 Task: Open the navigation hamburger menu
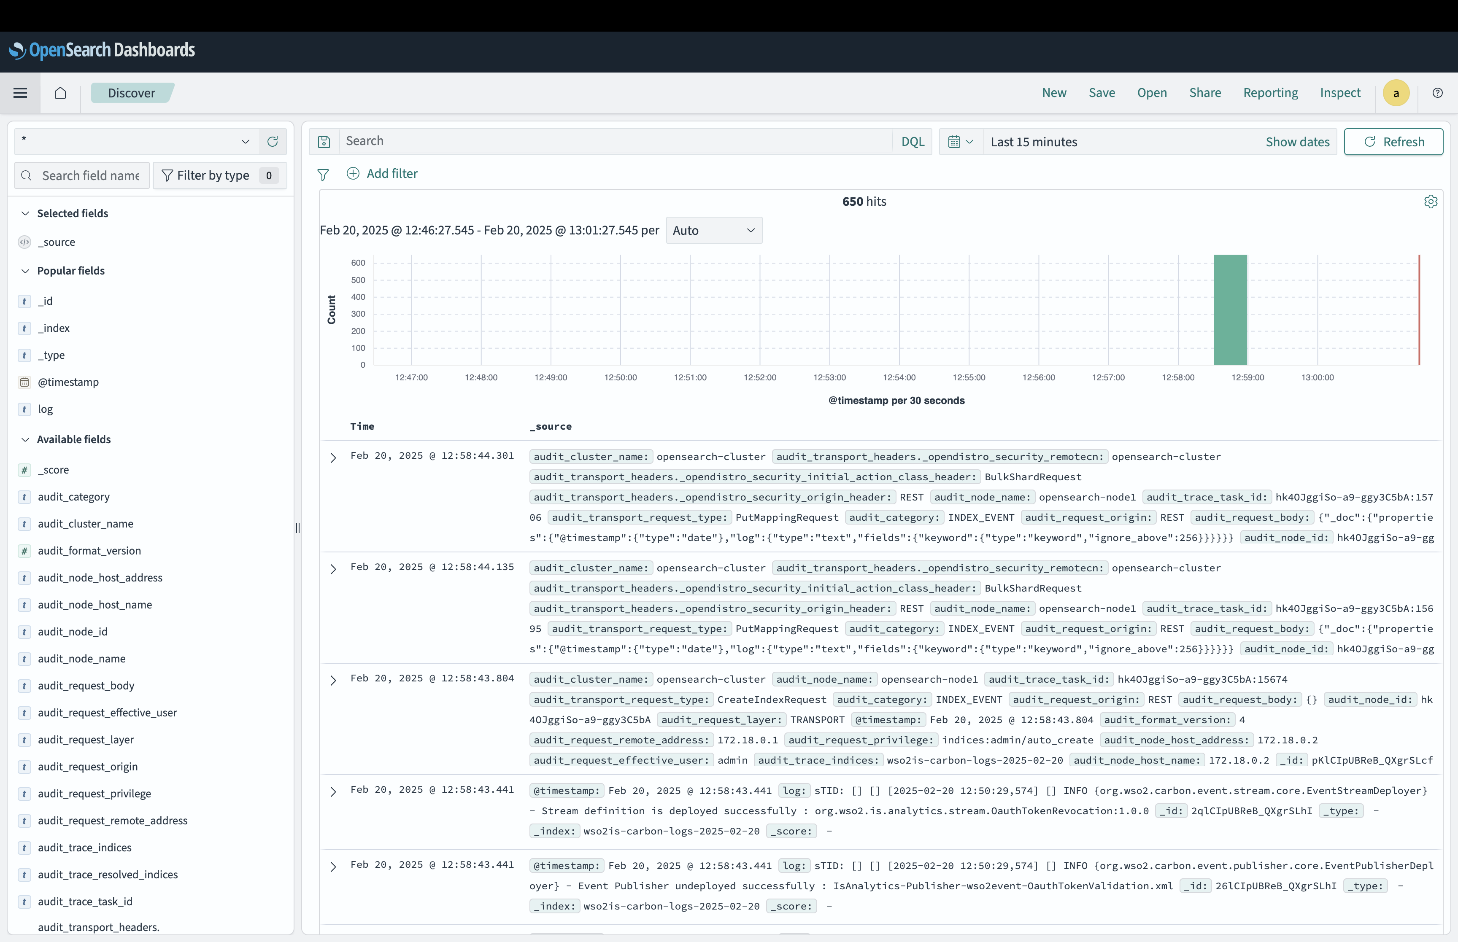(20, 92)
